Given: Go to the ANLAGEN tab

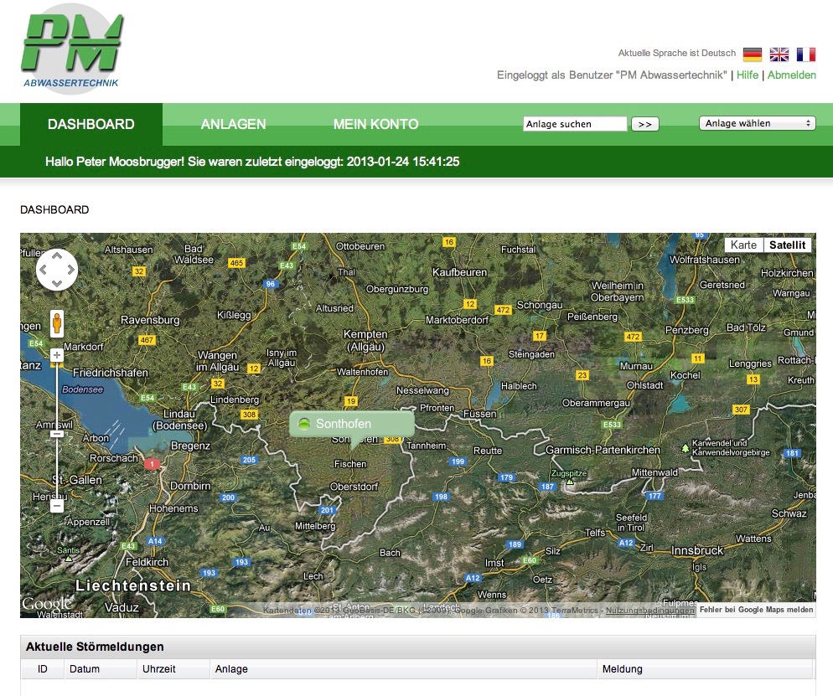Looking at the screenshot, I should click(x=233, y=124).
